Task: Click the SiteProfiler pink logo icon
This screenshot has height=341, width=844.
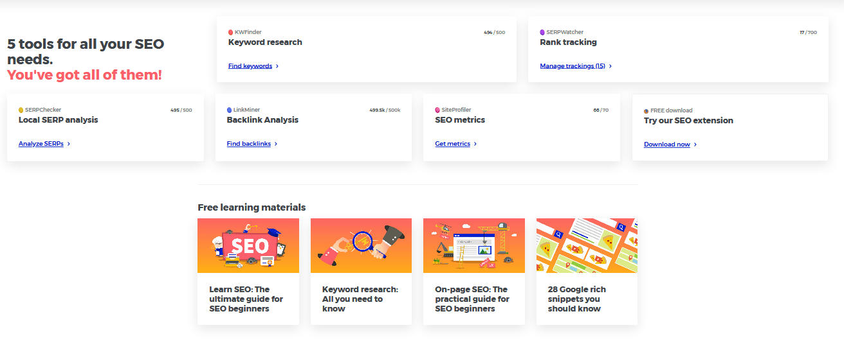Action: [x=437, y=110]
